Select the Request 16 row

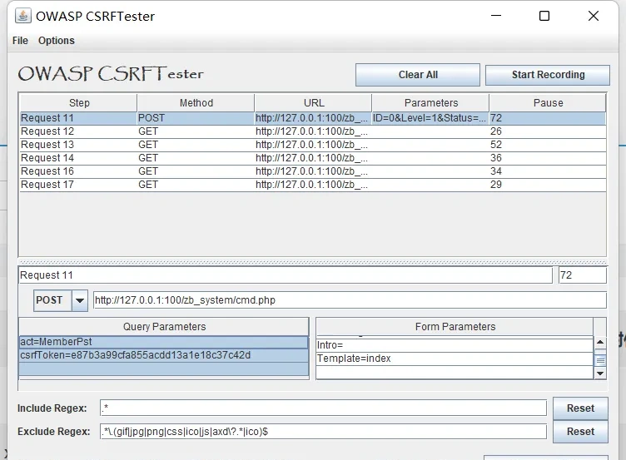313,171
